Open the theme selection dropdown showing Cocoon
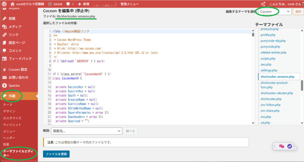Screen dimensions: 304x162 pyautogui.click(x=275, y=12)
